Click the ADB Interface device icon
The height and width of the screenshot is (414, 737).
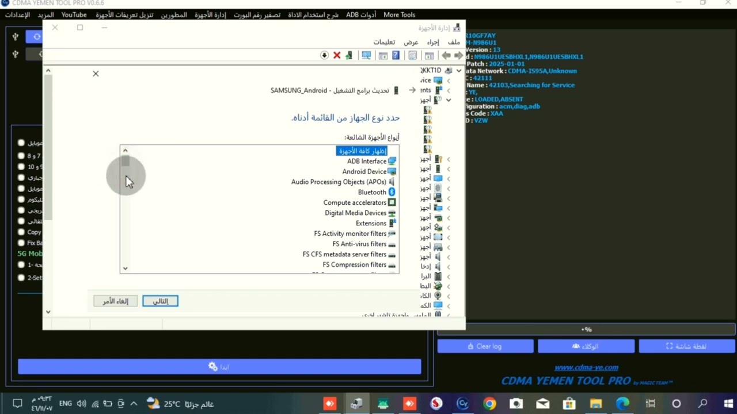[392, 161]
